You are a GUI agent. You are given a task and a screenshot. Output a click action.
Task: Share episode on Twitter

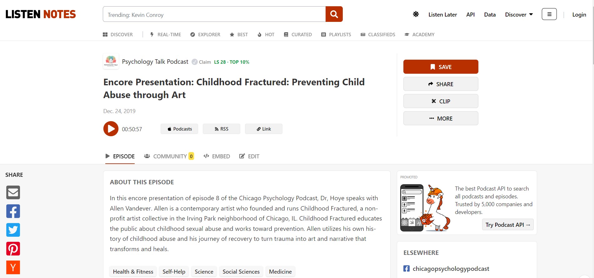coord(13,230)
